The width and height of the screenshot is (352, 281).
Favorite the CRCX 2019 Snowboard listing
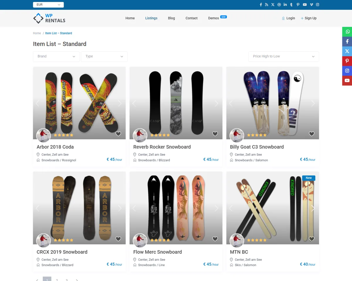(x=118, y=239)
